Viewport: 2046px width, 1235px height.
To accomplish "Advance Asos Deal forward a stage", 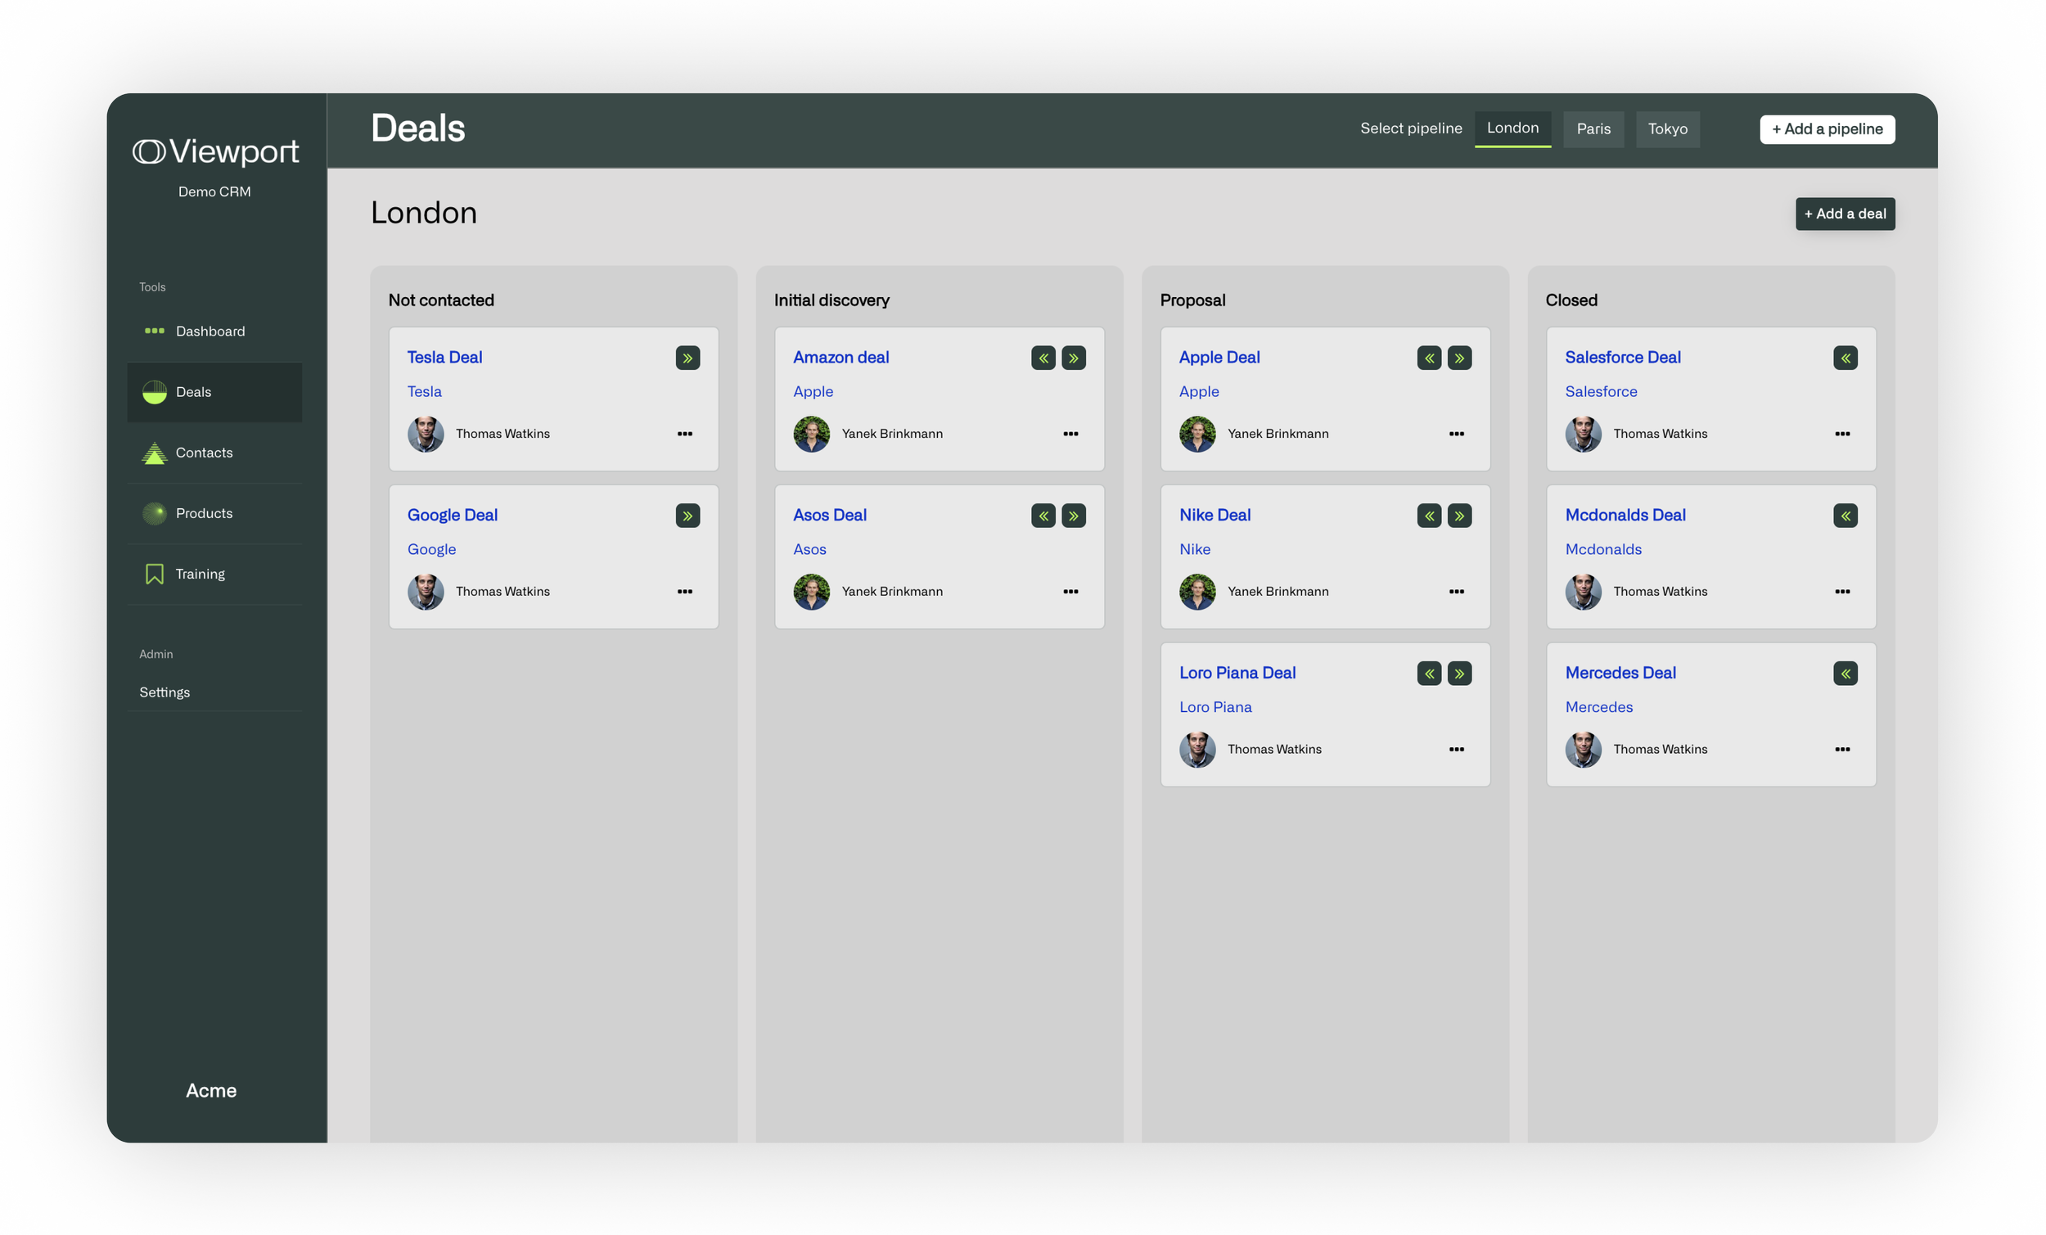I will coord(1073,515).
